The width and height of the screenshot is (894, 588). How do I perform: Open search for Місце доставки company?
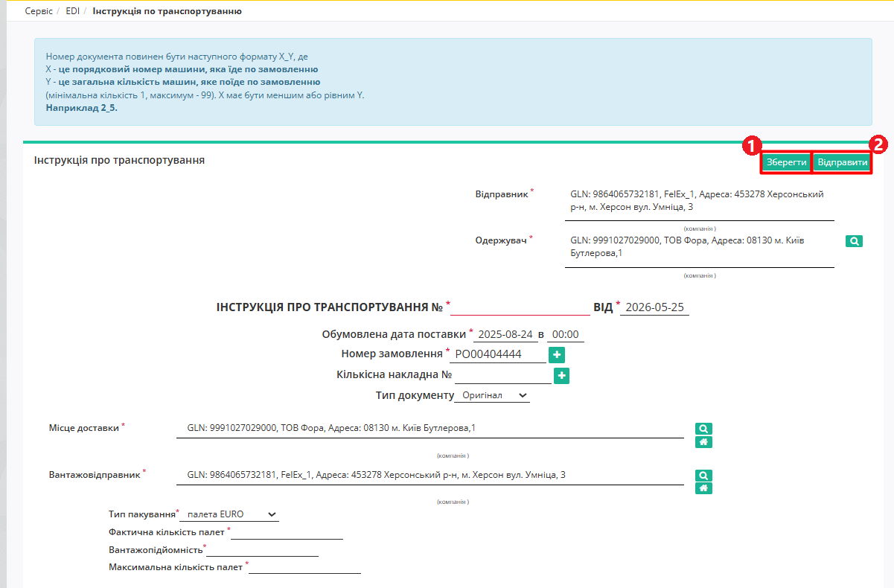point(703,429)
